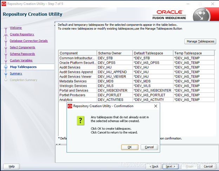Viewport: 219px width, 171px height.
Task: Select the Portlet Producers cell
Action: pyautogui.click(x=78, y=95)
